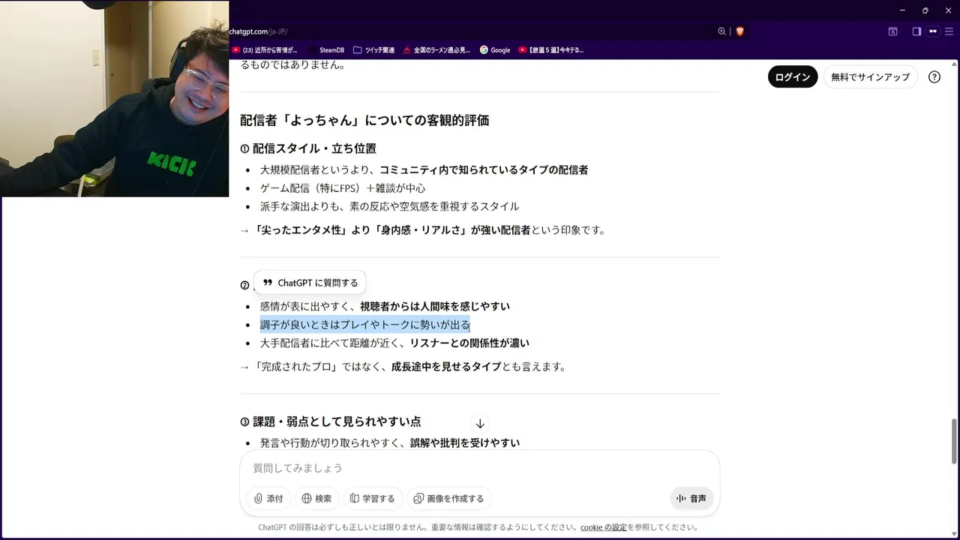Click the line 大規模配信者というより、コミュニティ内で
Screen dimensions: 960x540
[x=424, y=169]
